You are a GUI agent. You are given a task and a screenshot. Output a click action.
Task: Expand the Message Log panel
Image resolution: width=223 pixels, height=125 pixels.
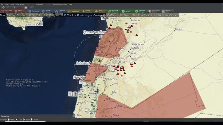tap(5, 116)
